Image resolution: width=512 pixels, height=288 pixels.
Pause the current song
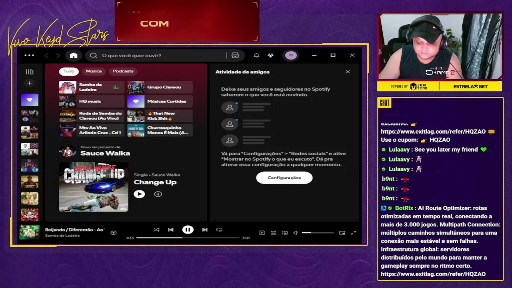[188, 230]
